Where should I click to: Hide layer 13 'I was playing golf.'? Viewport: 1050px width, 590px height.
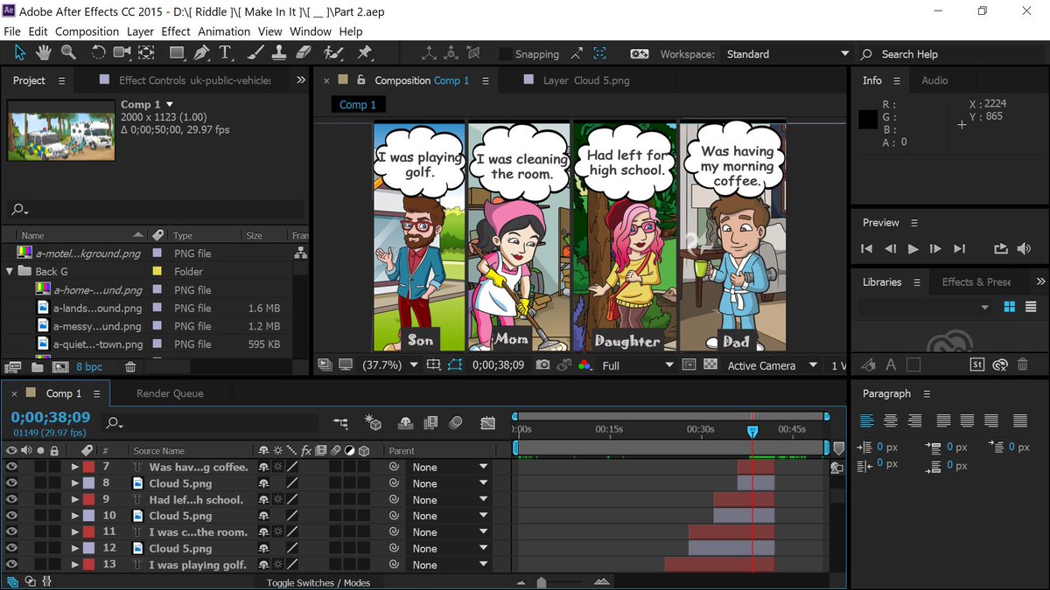coord(11,565)
